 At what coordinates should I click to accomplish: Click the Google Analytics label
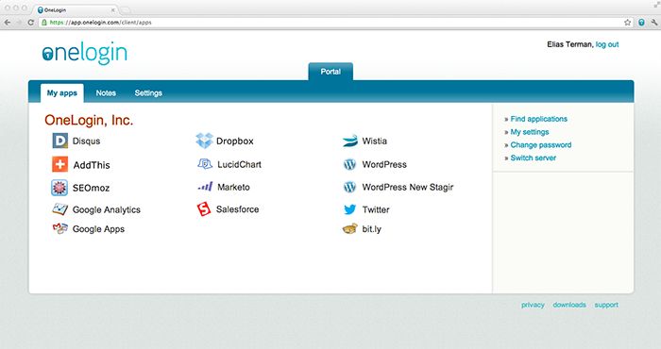pyautogui.click(x=106, y=209)
